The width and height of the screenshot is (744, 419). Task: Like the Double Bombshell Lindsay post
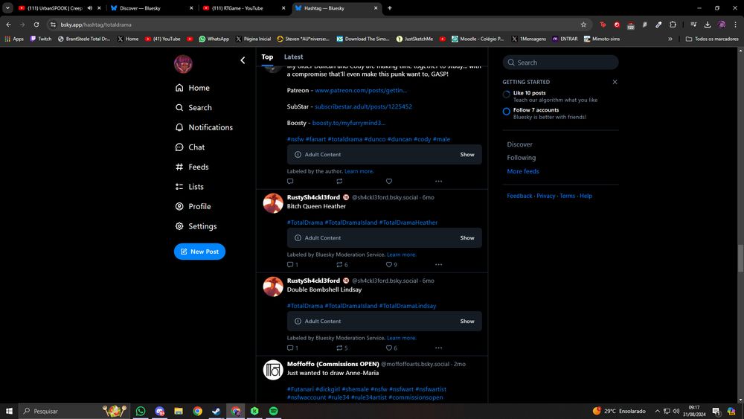tap(391, 348)
